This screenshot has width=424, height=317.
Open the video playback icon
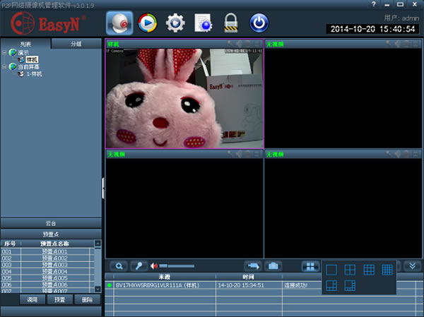pos(148,23)
